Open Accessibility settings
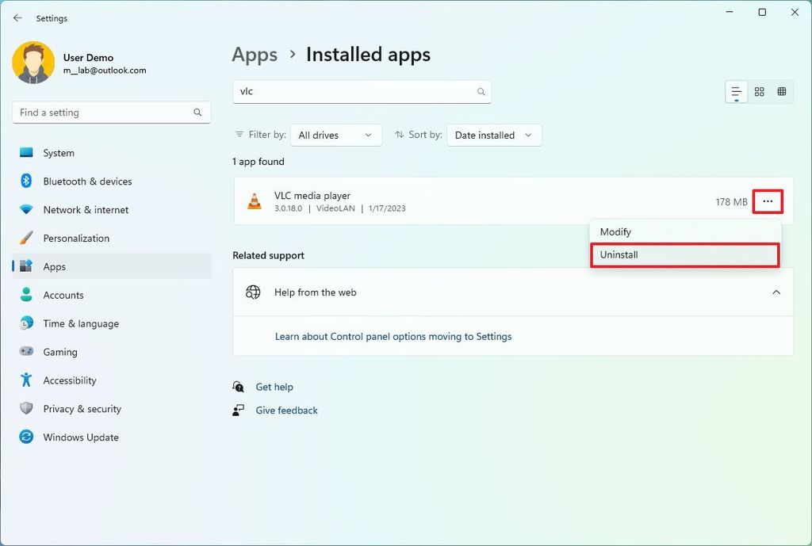Viewport: 812px width, 546px height. tap(70, 380)
